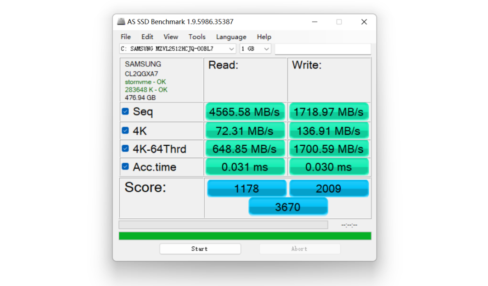Open the File menu
The width and height of the screenshot is (488, 286).
pyautogui.click(x=126, y=37)
